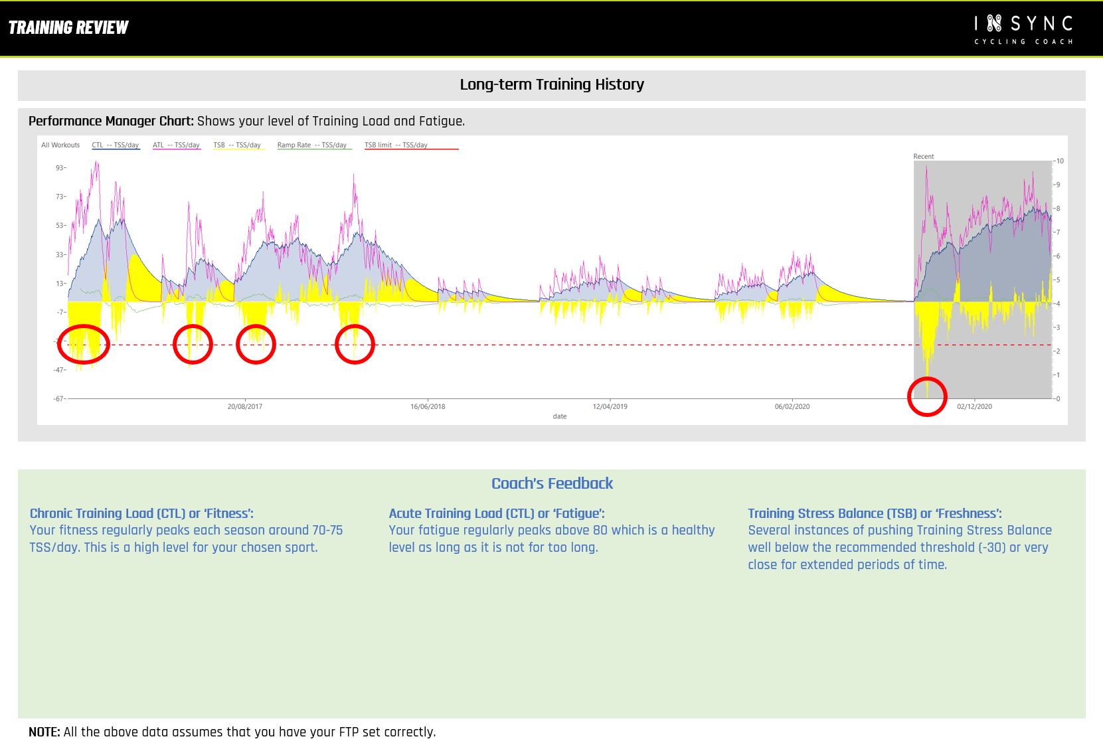Click the 2 value on right axis
Image resolution: width=1103 pixels, height=755 pixels.
tap(1059, 351)
